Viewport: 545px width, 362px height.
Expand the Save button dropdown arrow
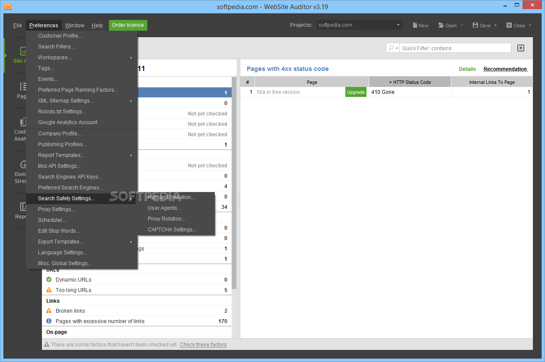click(x=495, y=26)
